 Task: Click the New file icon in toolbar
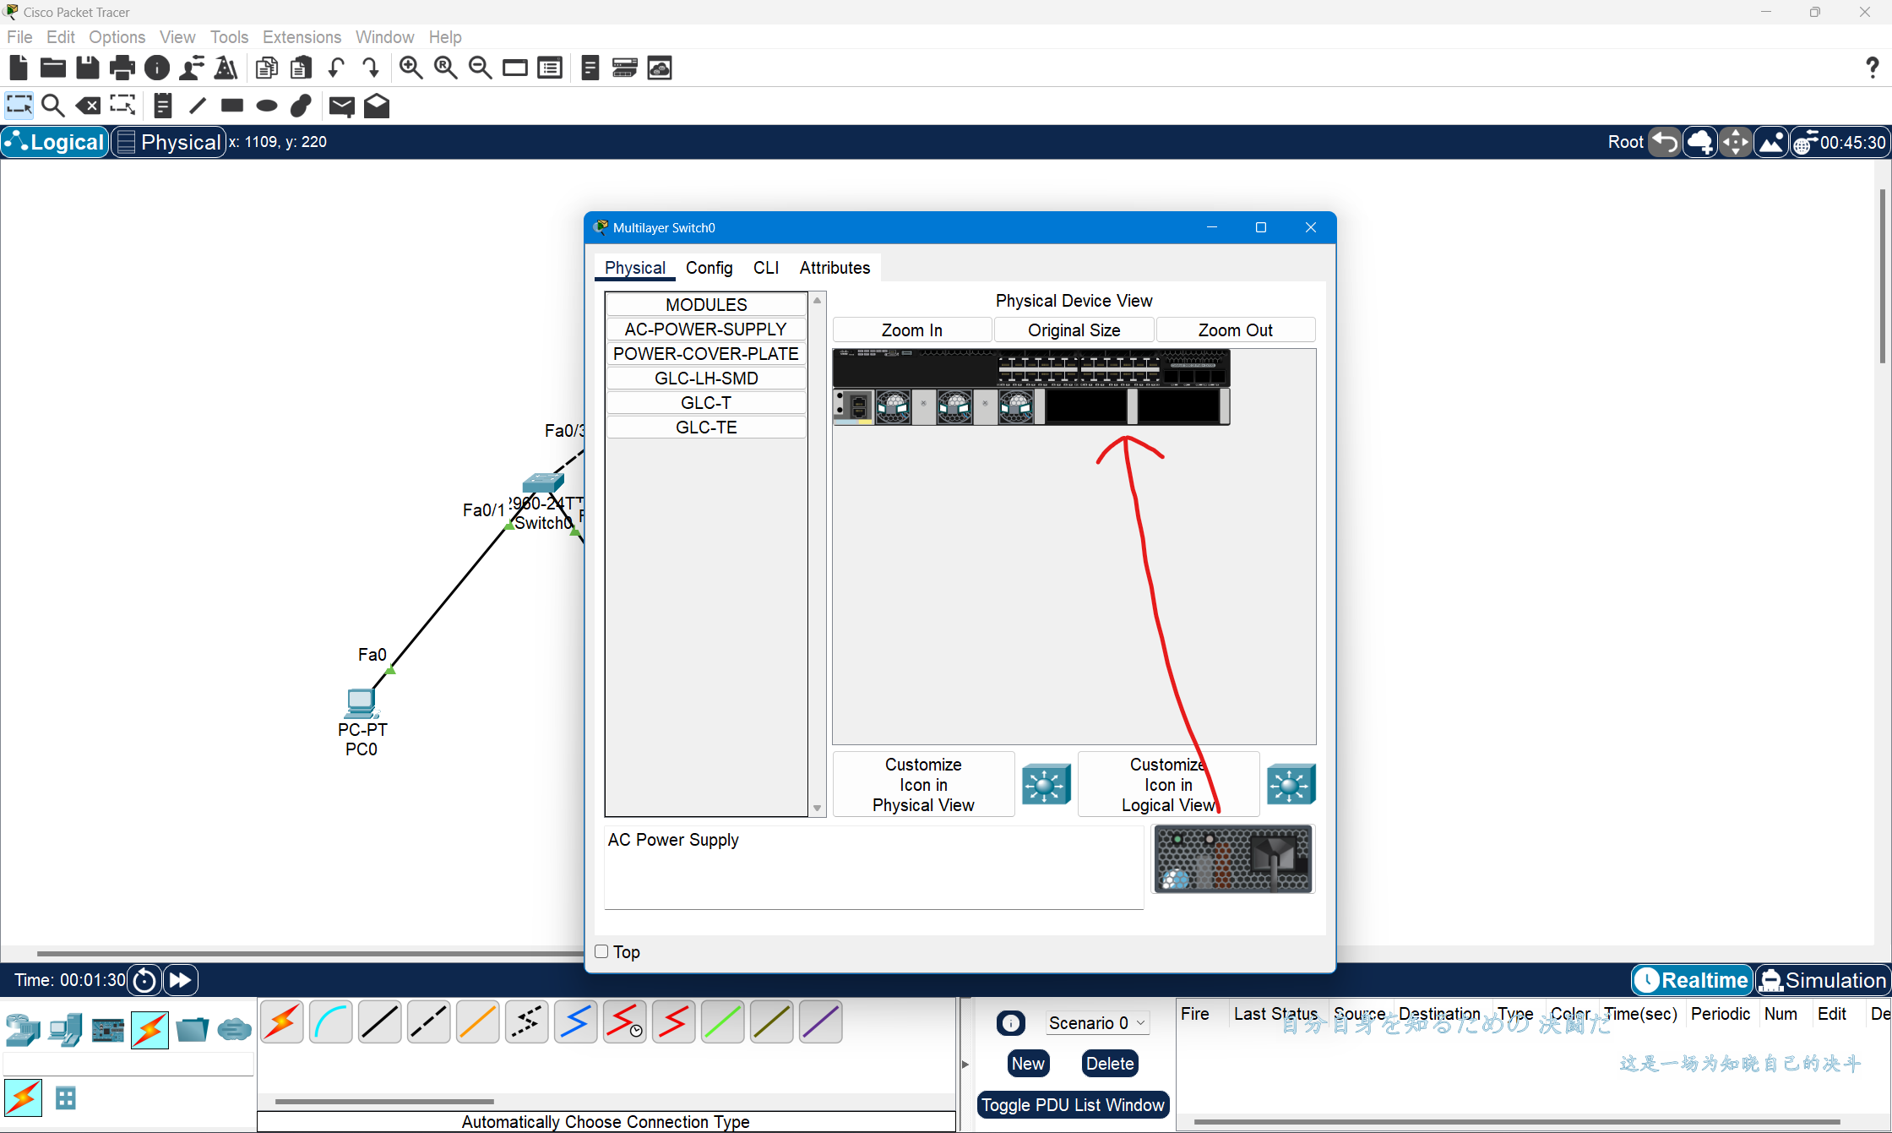pos(19,68)
